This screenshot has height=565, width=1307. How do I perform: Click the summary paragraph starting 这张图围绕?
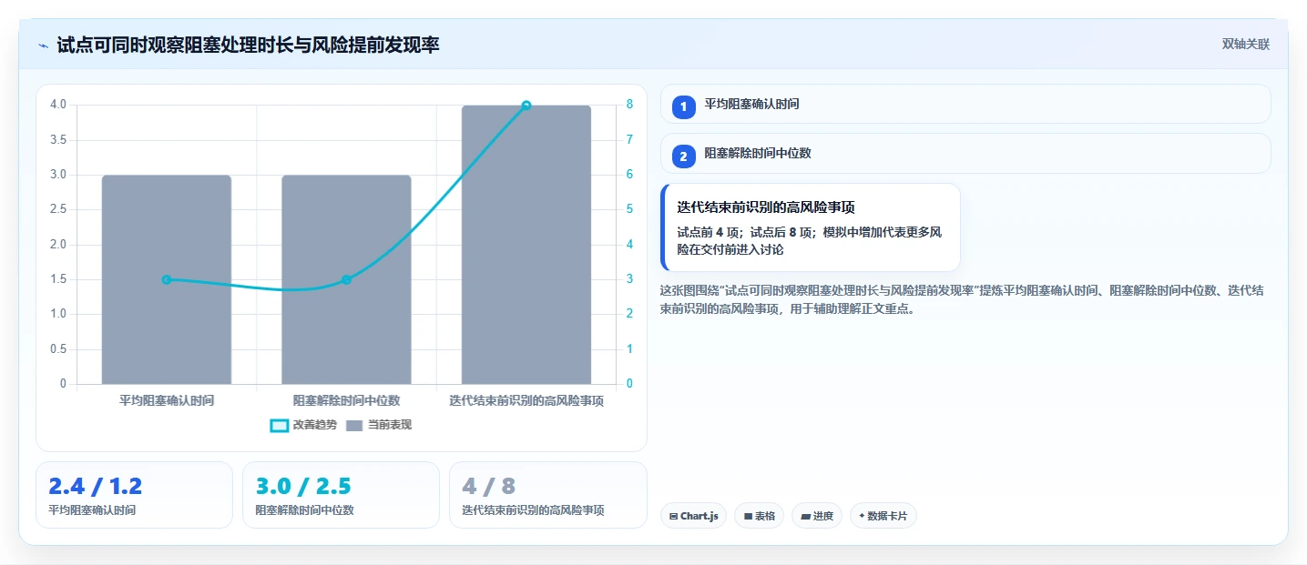[x=961, y=299]
